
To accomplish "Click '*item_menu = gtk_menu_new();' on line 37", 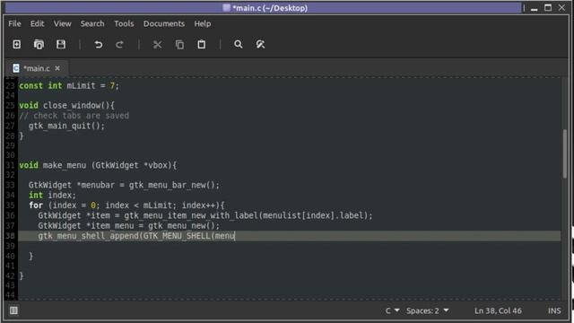I will 153,225.
